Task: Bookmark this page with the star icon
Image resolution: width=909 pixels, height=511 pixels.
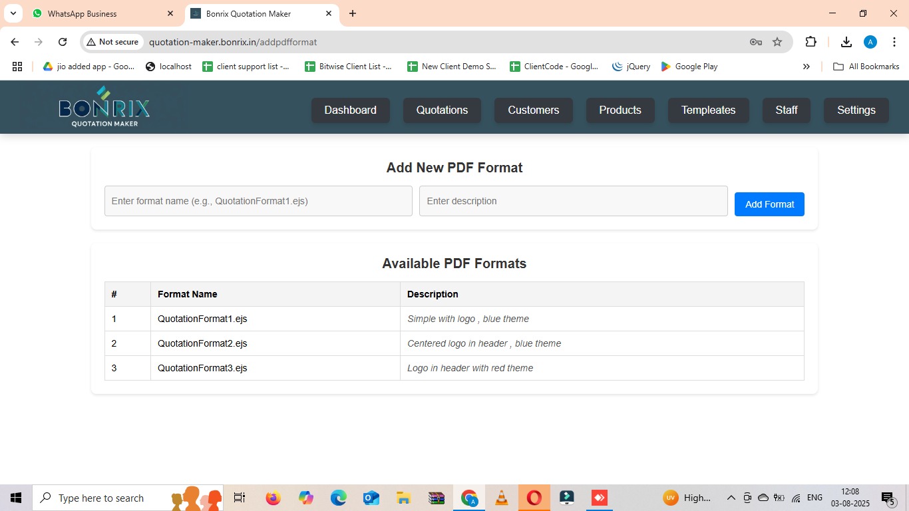Action: pos(777,42)
